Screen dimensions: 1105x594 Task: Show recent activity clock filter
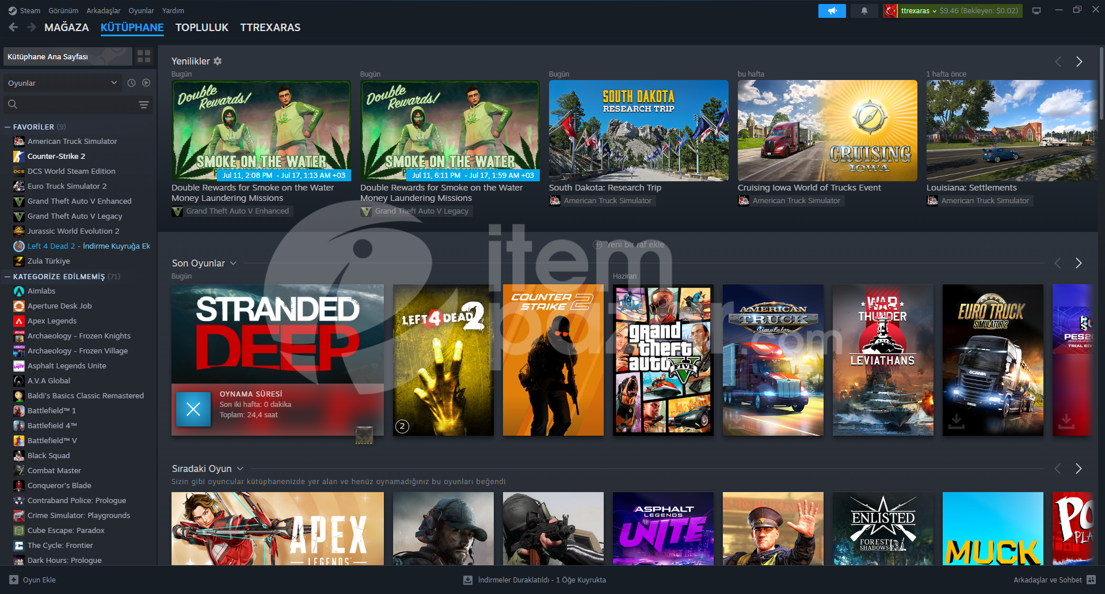pyautogui.click(x=131, y=83)
